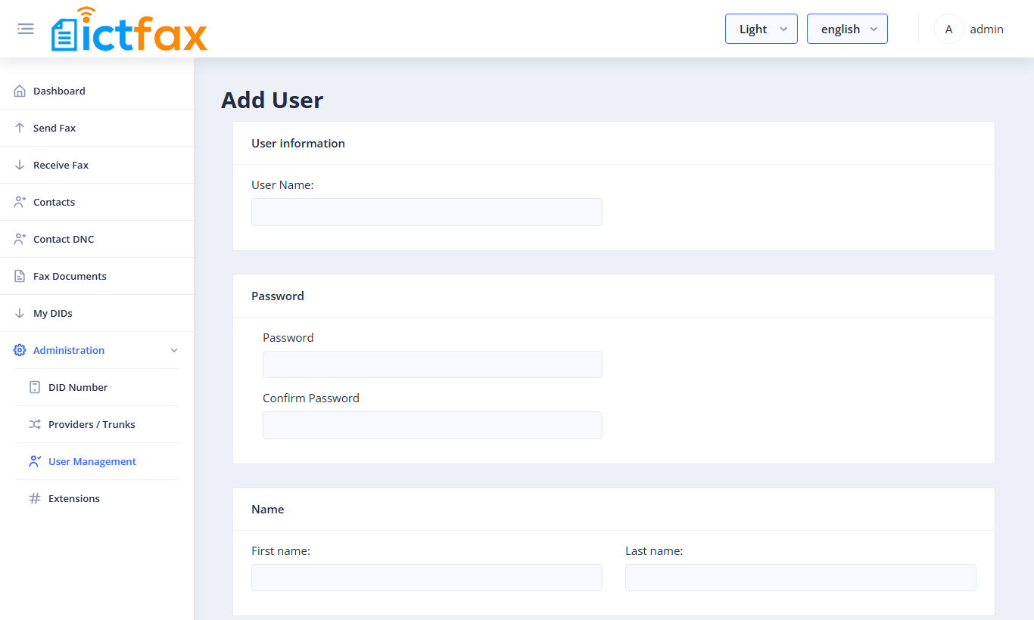
Task: Open the english language dropdown
Action: 847,29
